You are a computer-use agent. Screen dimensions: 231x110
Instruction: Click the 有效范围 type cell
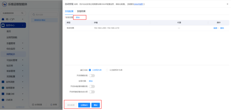click(x=70, y=28)
